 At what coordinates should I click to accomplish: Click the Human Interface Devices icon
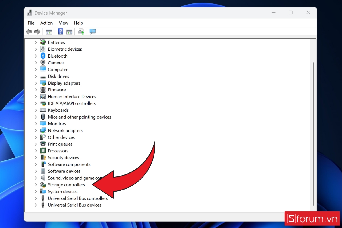(x=43, y=97)
